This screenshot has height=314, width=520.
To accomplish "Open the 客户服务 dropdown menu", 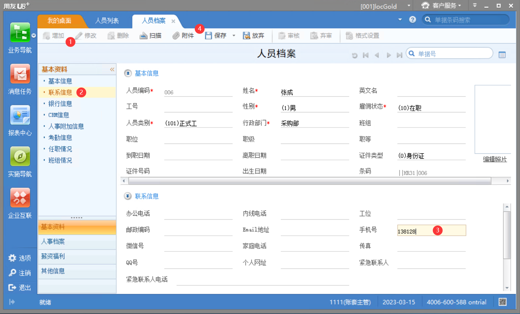I will (x=460, y=6).
